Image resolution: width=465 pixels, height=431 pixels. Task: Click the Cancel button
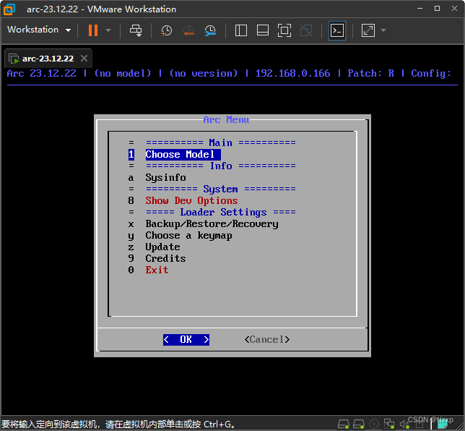267,339
